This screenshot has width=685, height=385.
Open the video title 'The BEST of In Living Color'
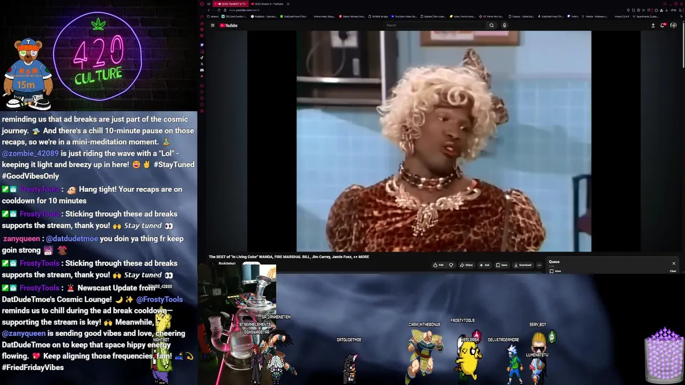[x=289, y=257]
